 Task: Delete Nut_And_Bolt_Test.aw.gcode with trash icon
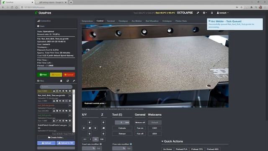[63, 101]
